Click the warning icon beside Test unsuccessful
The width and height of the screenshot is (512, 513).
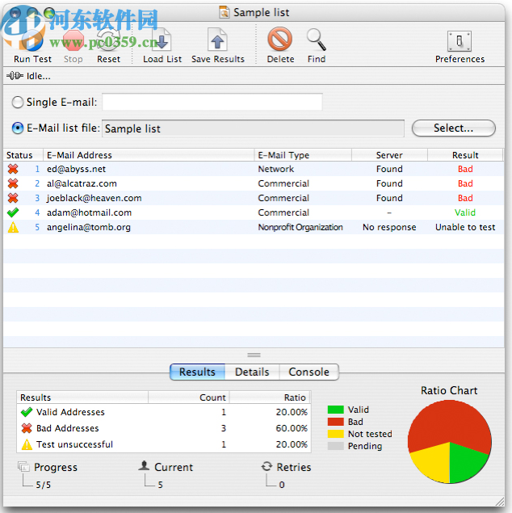[27, 444]
